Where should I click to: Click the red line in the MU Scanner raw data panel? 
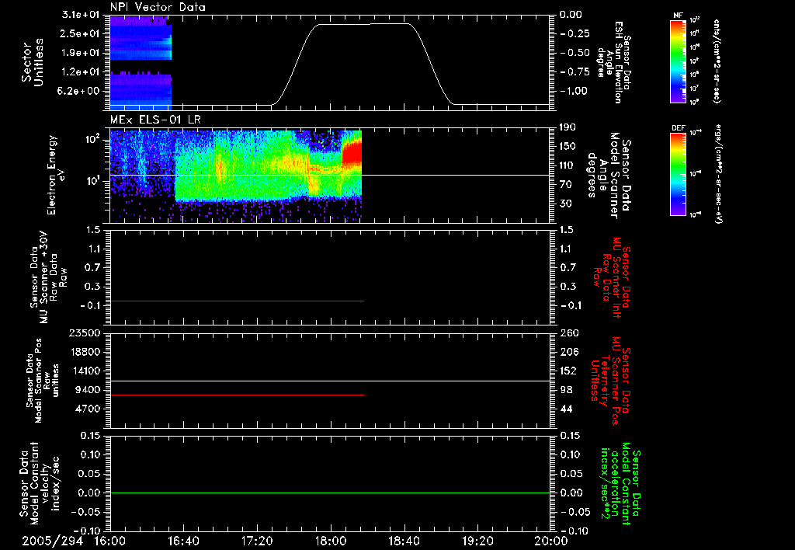237,301
